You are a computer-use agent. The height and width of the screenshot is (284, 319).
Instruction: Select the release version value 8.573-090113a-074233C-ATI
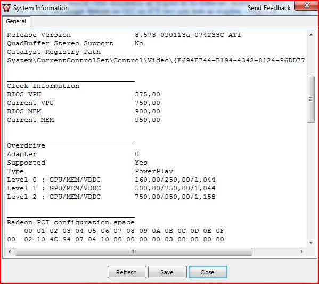coord(188,35)
